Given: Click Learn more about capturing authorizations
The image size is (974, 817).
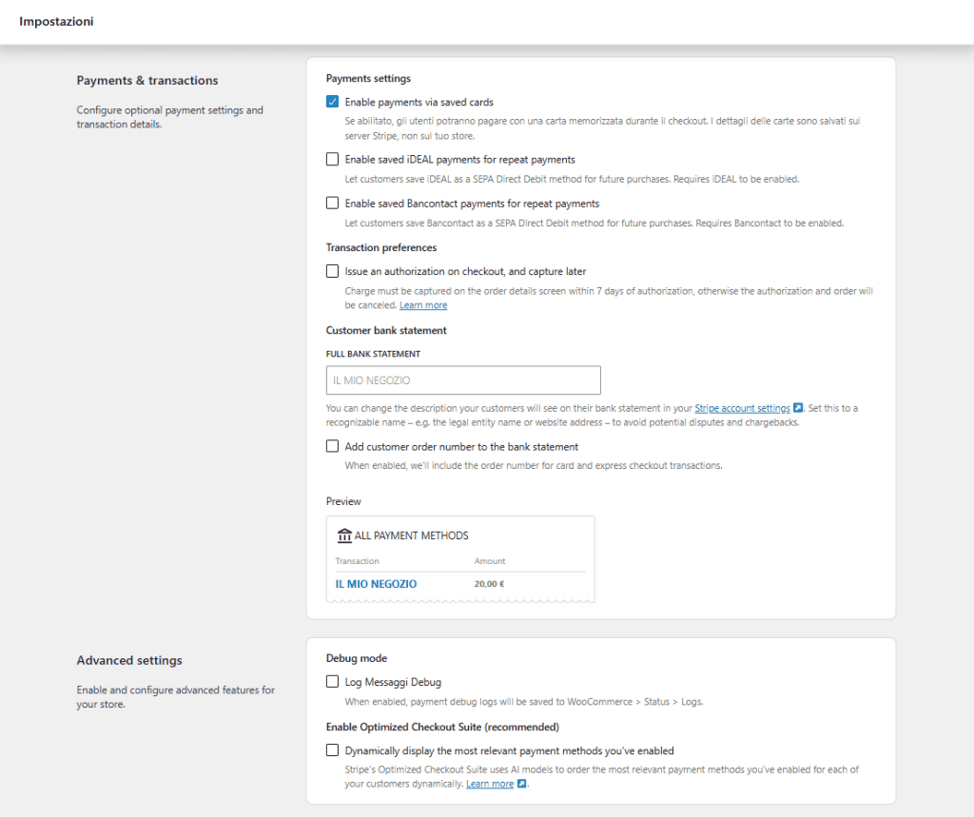Looking at the screenshot, I should pos(422,304).
